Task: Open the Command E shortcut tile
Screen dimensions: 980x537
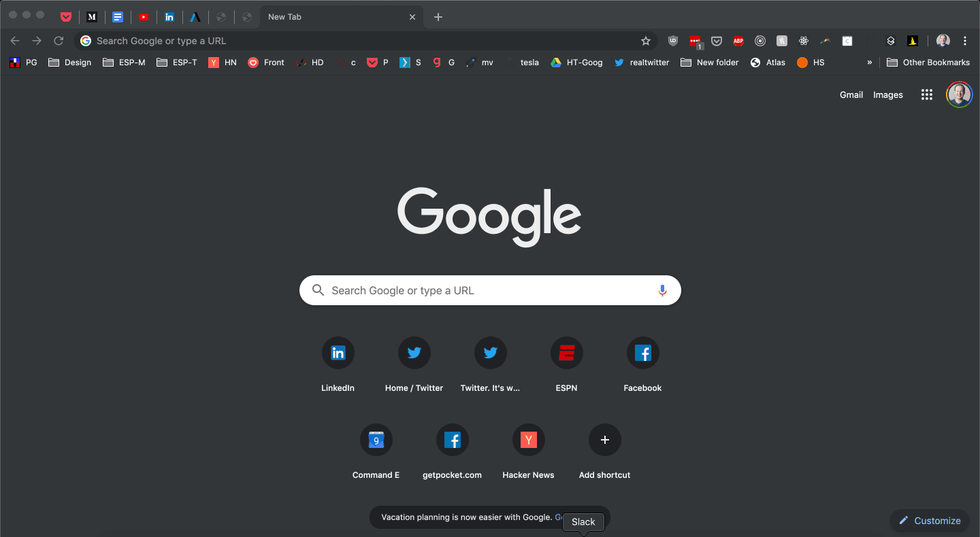Action: (376, 451)
